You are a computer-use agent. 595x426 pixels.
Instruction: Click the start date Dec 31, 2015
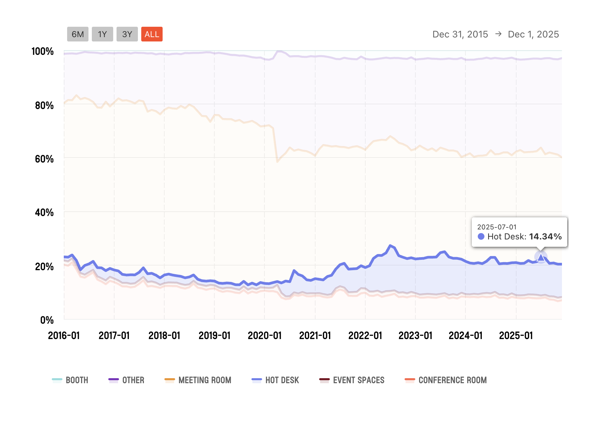tap(460, 34)
